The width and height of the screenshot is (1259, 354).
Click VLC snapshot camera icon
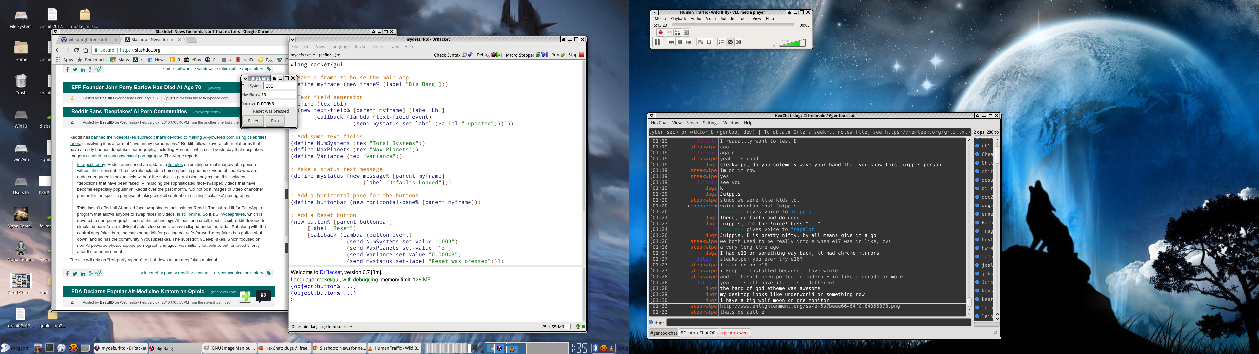point(669,33)
